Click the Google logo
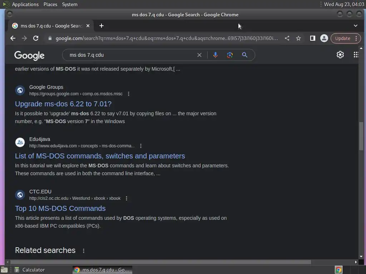The width and height of the screenshot is (366, 274). [x=29, y=56]
